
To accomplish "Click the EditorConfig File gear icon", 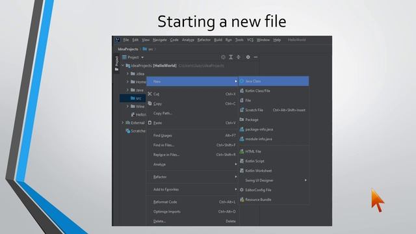I will 242,190.
